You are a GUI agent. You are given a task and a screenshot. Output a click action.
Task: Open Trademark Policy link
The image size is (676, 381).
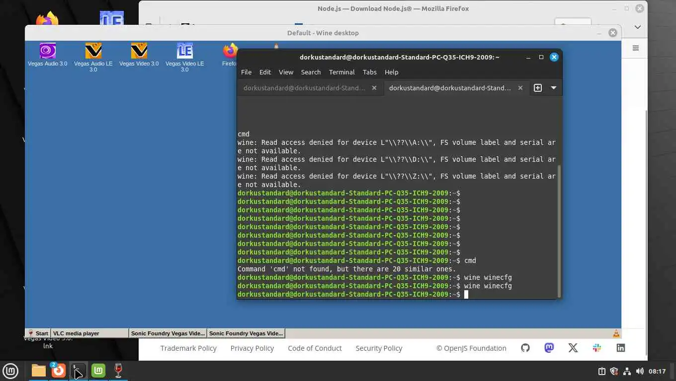188,348
